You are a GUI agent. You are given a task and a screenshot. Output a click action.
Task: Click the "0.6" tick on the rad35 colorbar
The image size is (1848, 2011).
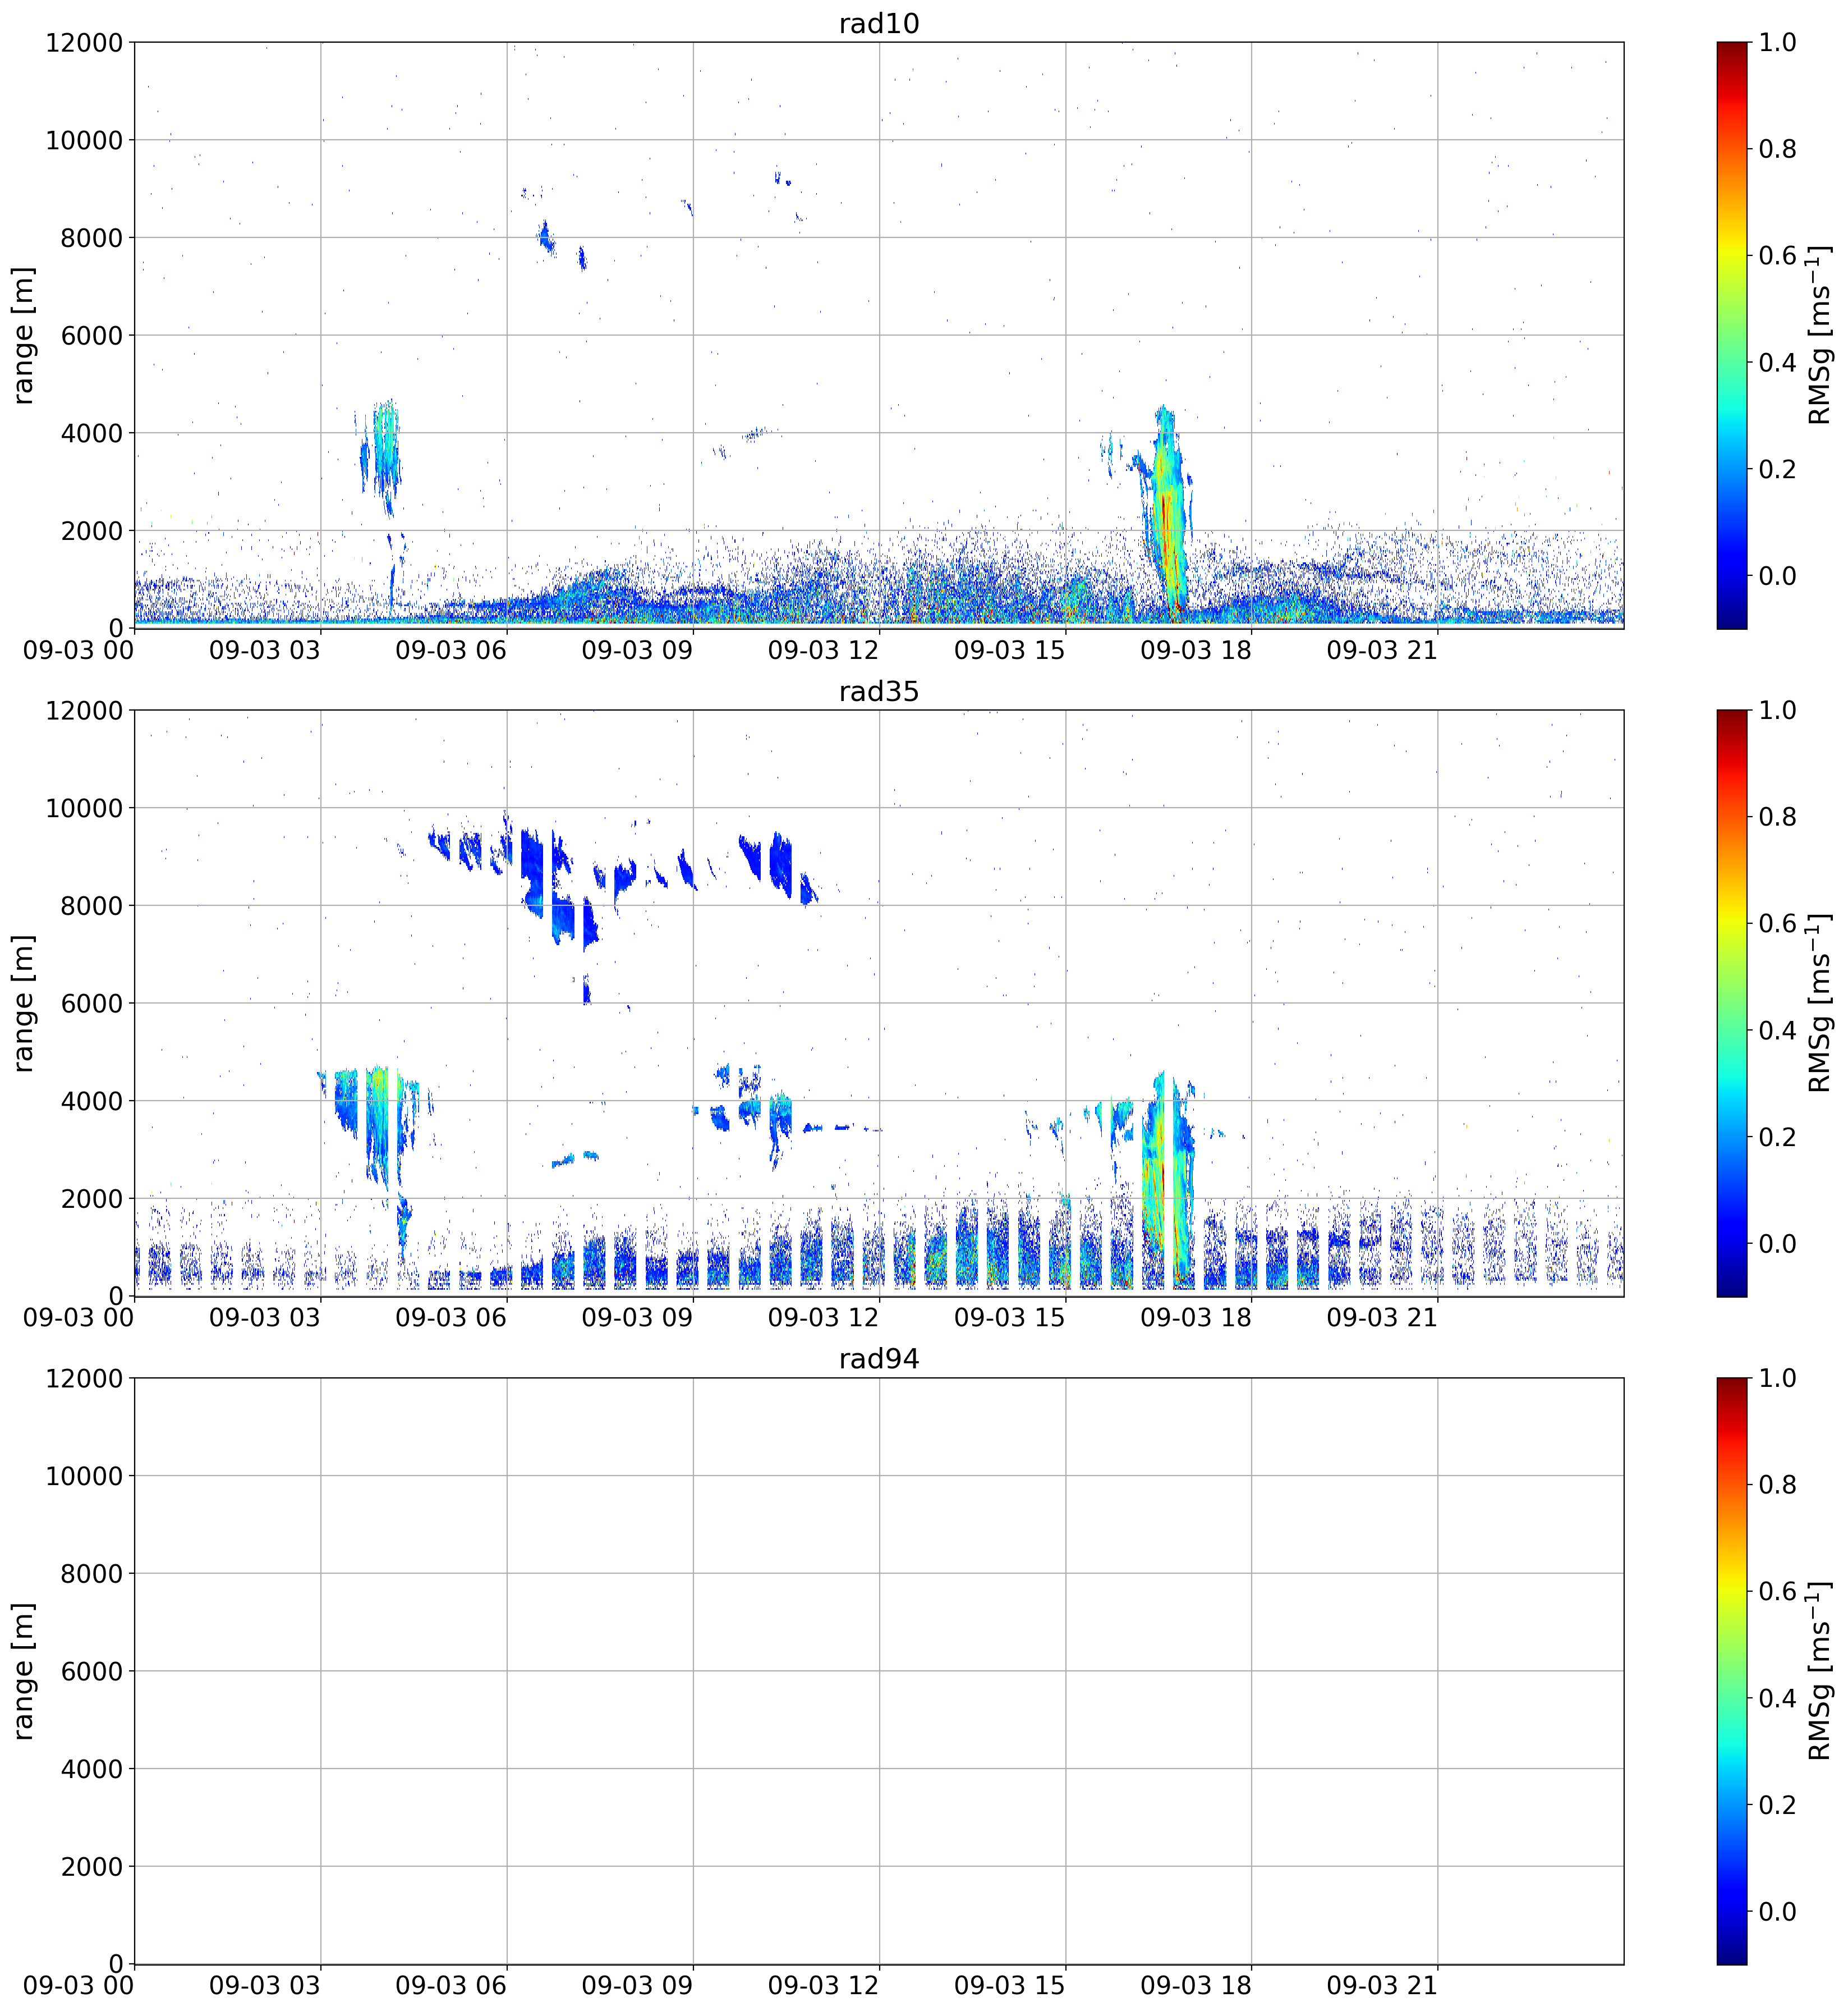[x=1778, y=923]
